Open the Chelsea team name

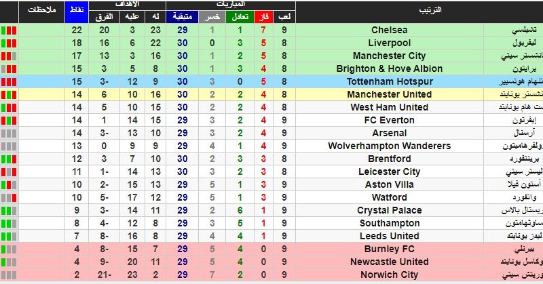point(389,30)
